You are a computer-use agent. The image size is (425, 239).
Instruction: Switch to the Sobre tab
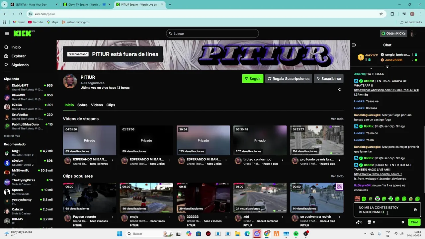point(82,105)
